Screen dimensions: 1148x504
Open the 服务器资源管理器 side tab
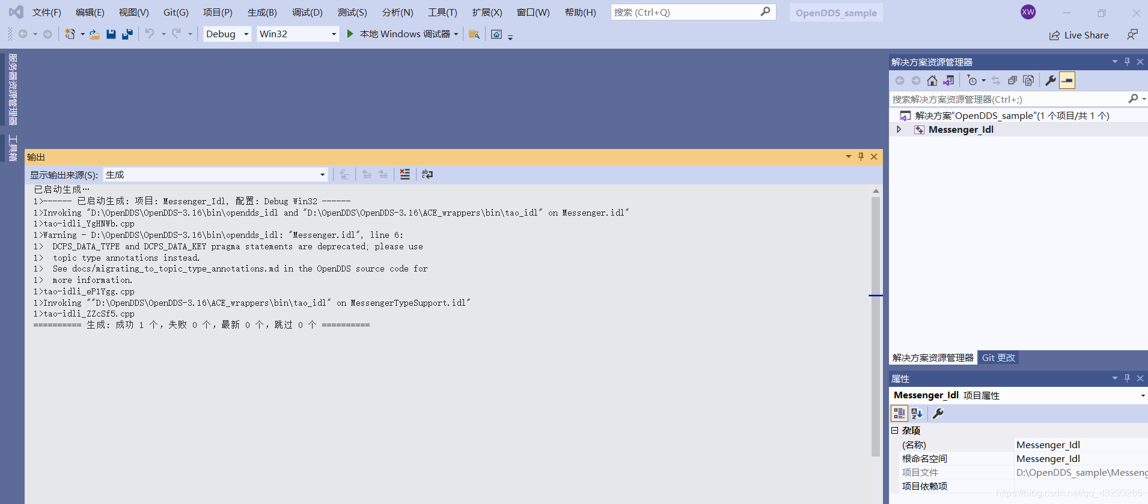13,90
